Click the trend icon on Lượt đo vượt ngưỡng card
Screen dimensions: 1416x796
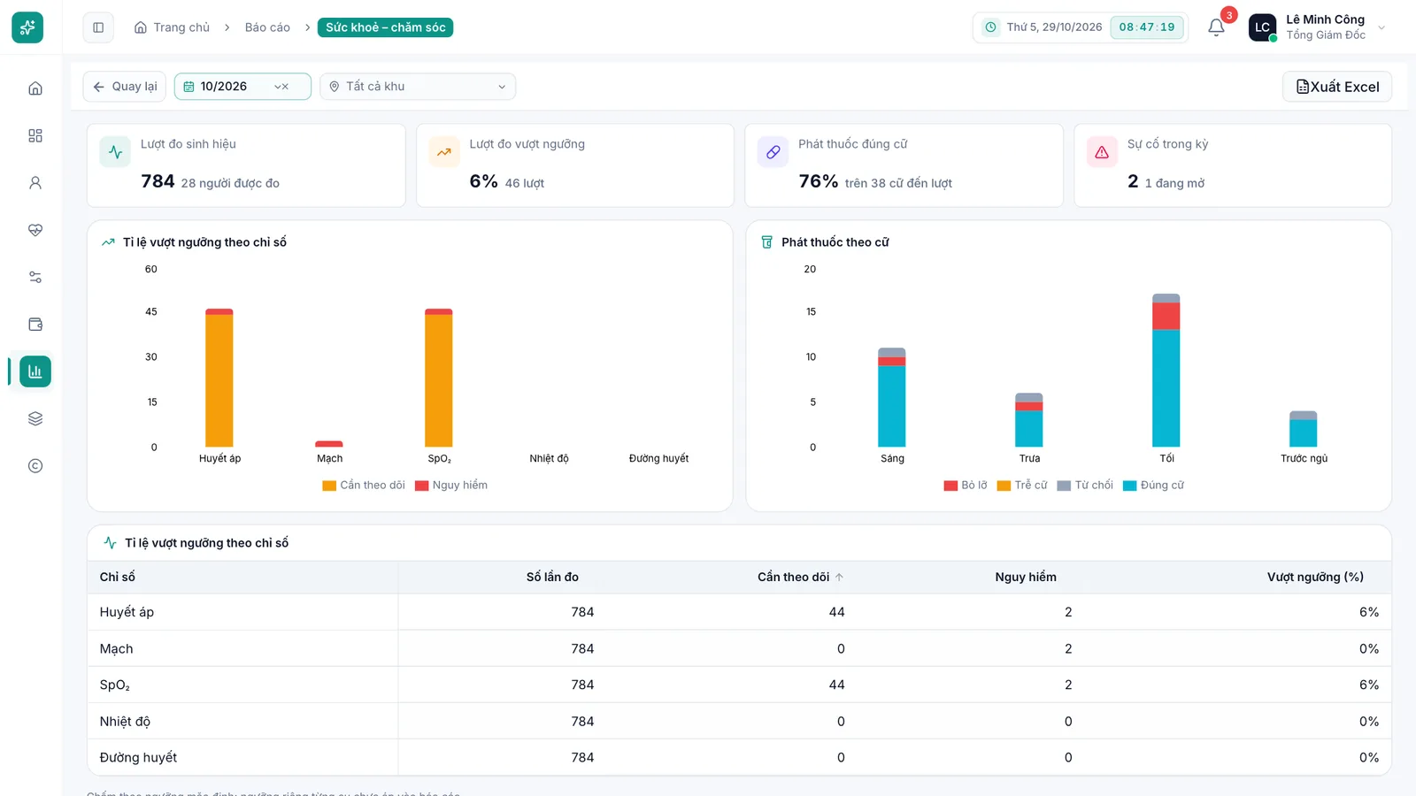click(444, 152)
